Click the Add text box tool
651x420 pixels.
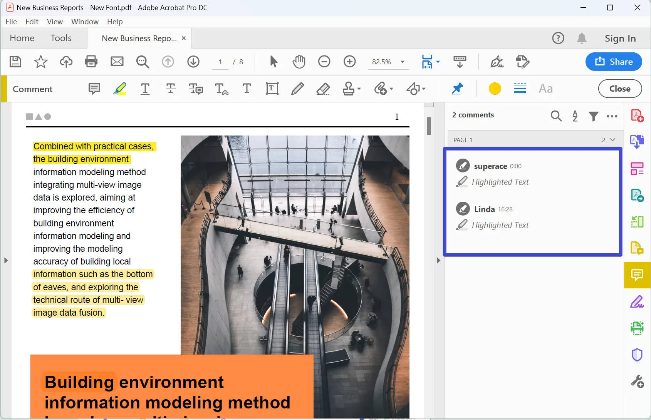coord(272,89)
